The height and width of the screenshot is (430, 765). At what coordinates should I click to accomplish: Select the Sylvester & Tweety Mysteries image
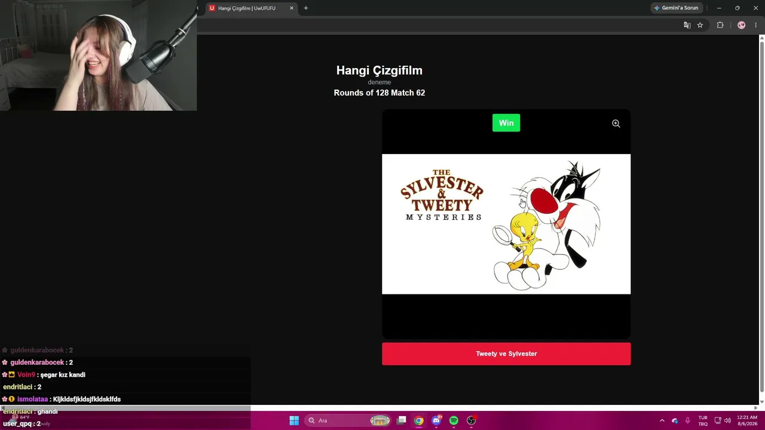[x=506, y=224]
